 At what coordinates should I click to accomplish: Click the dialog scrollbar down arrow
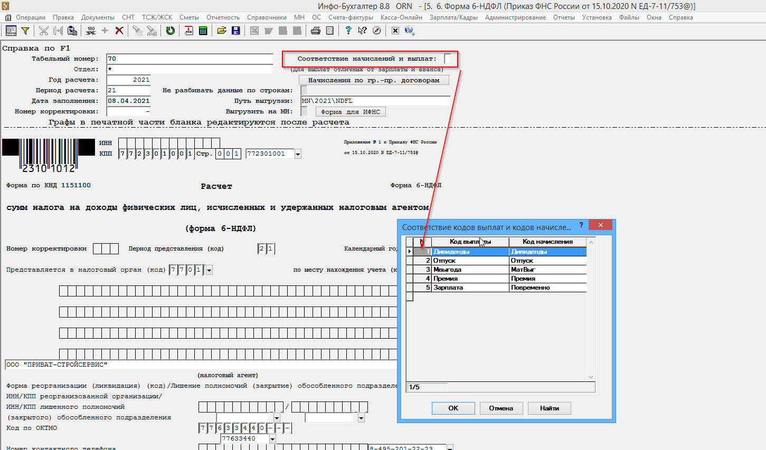(x=591, y=377)
